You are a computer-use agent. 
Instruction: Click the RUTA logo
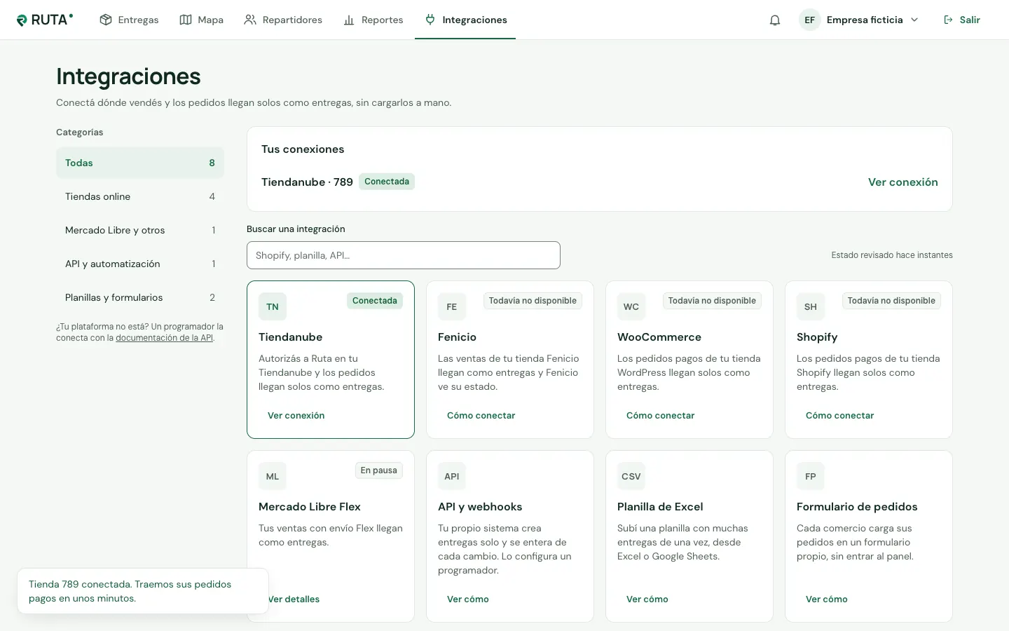[45, 20]
